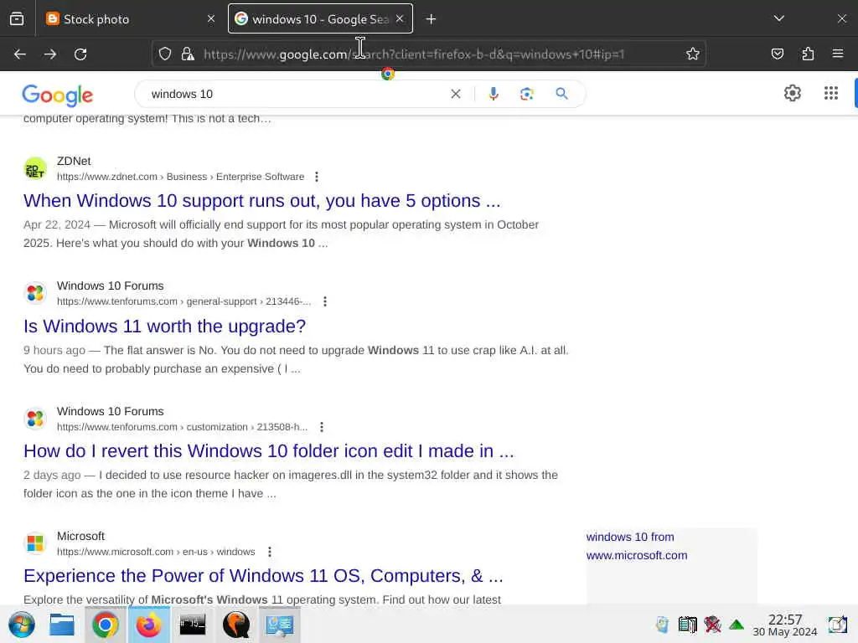View site security padlock information
Screen dimensions: 858x643
[188, 54]
